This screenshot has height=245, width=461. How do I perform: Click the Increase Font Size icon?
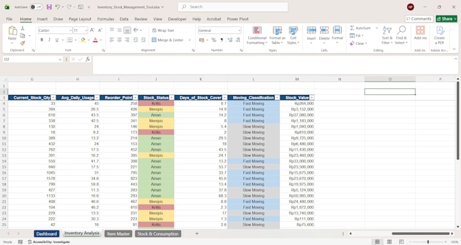(92, 30)
